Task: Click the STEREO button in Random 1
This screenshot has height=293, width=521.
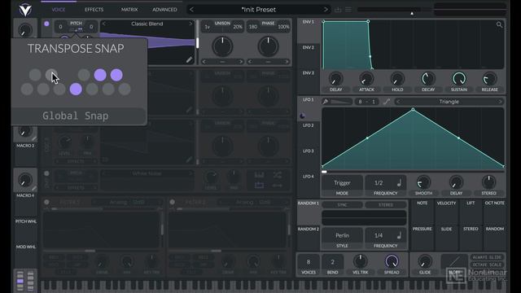Action: click(385, 205)
